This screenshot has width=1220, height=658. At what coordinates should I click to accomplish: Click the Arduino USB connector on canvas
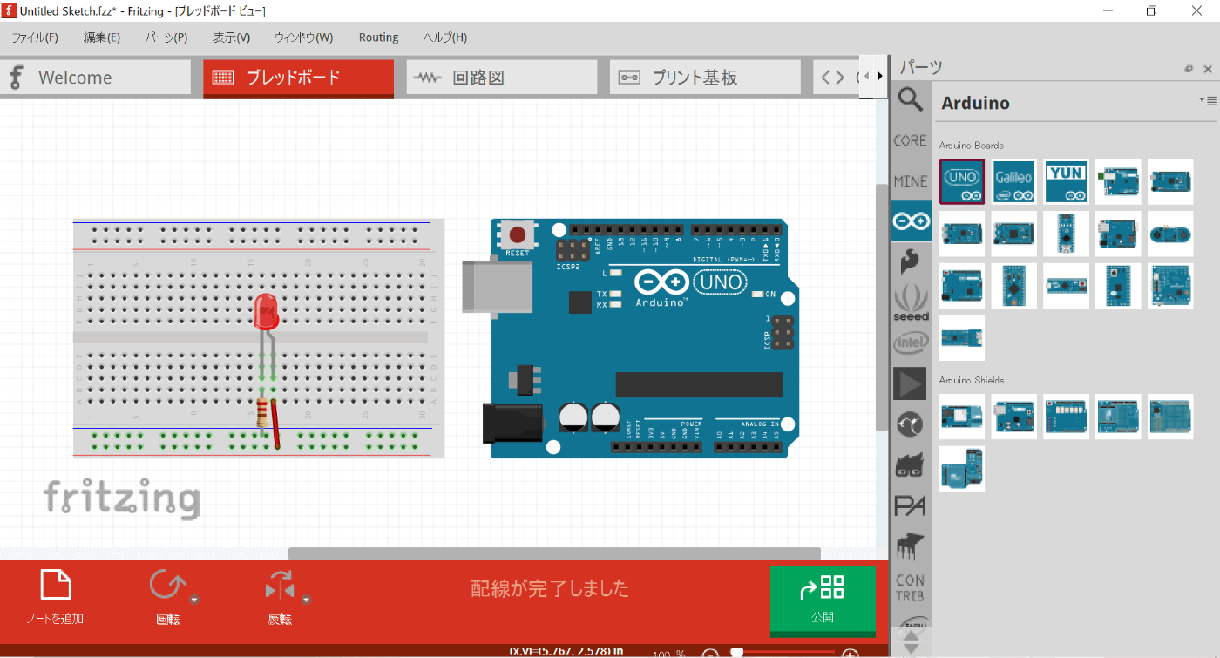click(x=497, y=286)
